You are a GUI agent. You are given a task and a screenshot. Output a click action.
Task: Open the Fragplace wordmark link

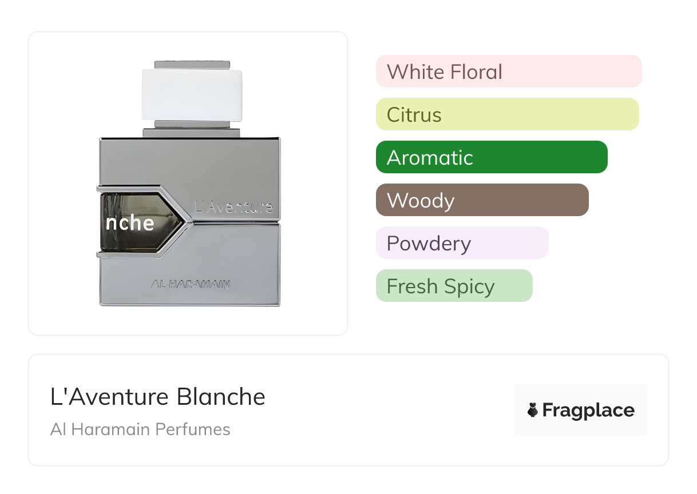click(588, 411)
